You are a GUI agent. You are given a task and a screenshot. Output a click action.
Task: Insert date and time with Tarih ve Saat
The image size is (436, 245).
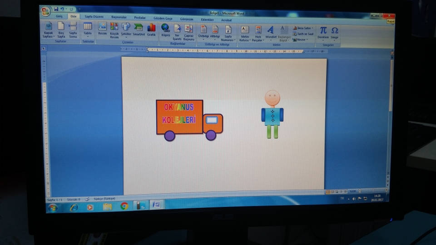pyautogui.click(x=303, y=34)
